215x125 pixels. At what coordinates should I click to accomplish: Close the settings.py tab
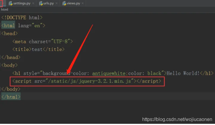tap(33, 3)
